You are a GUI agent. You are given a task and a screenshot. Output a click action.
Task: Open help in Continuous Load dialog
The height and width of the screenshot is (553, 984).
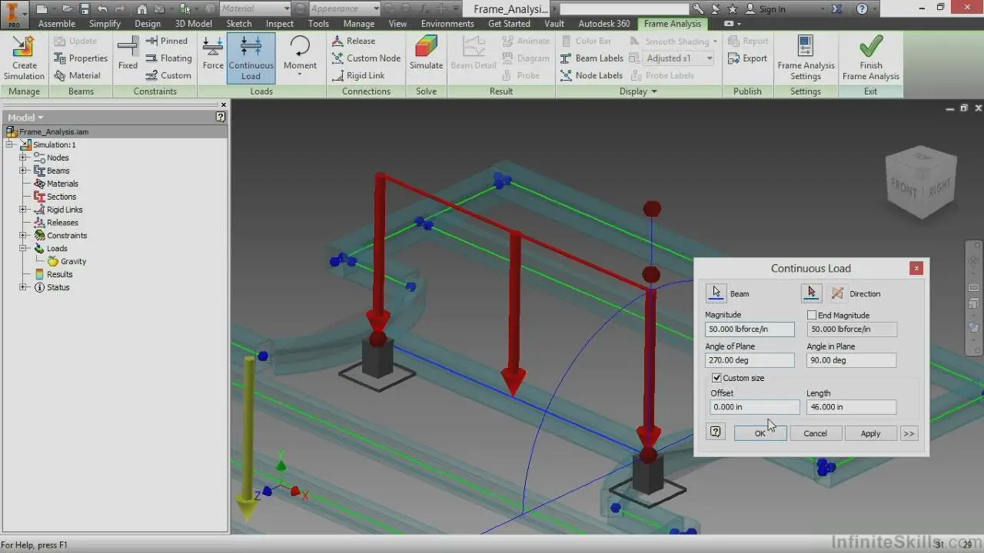pyautogui.click(x=716, y=432)
